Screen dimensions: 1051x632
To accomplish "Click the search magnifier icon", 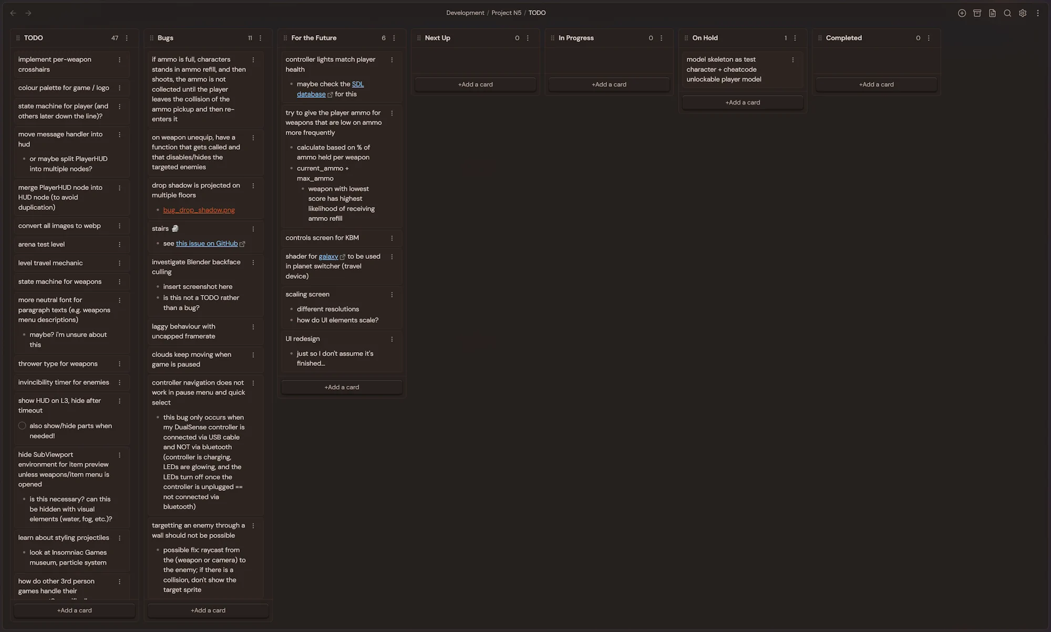I will pos(1007,13).
